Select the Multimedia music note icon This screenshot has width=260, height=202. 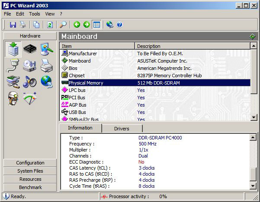30,82
